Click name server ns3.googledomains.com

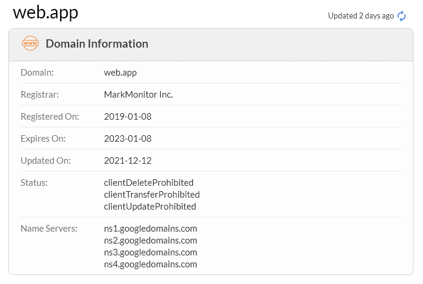click(151, 252)
